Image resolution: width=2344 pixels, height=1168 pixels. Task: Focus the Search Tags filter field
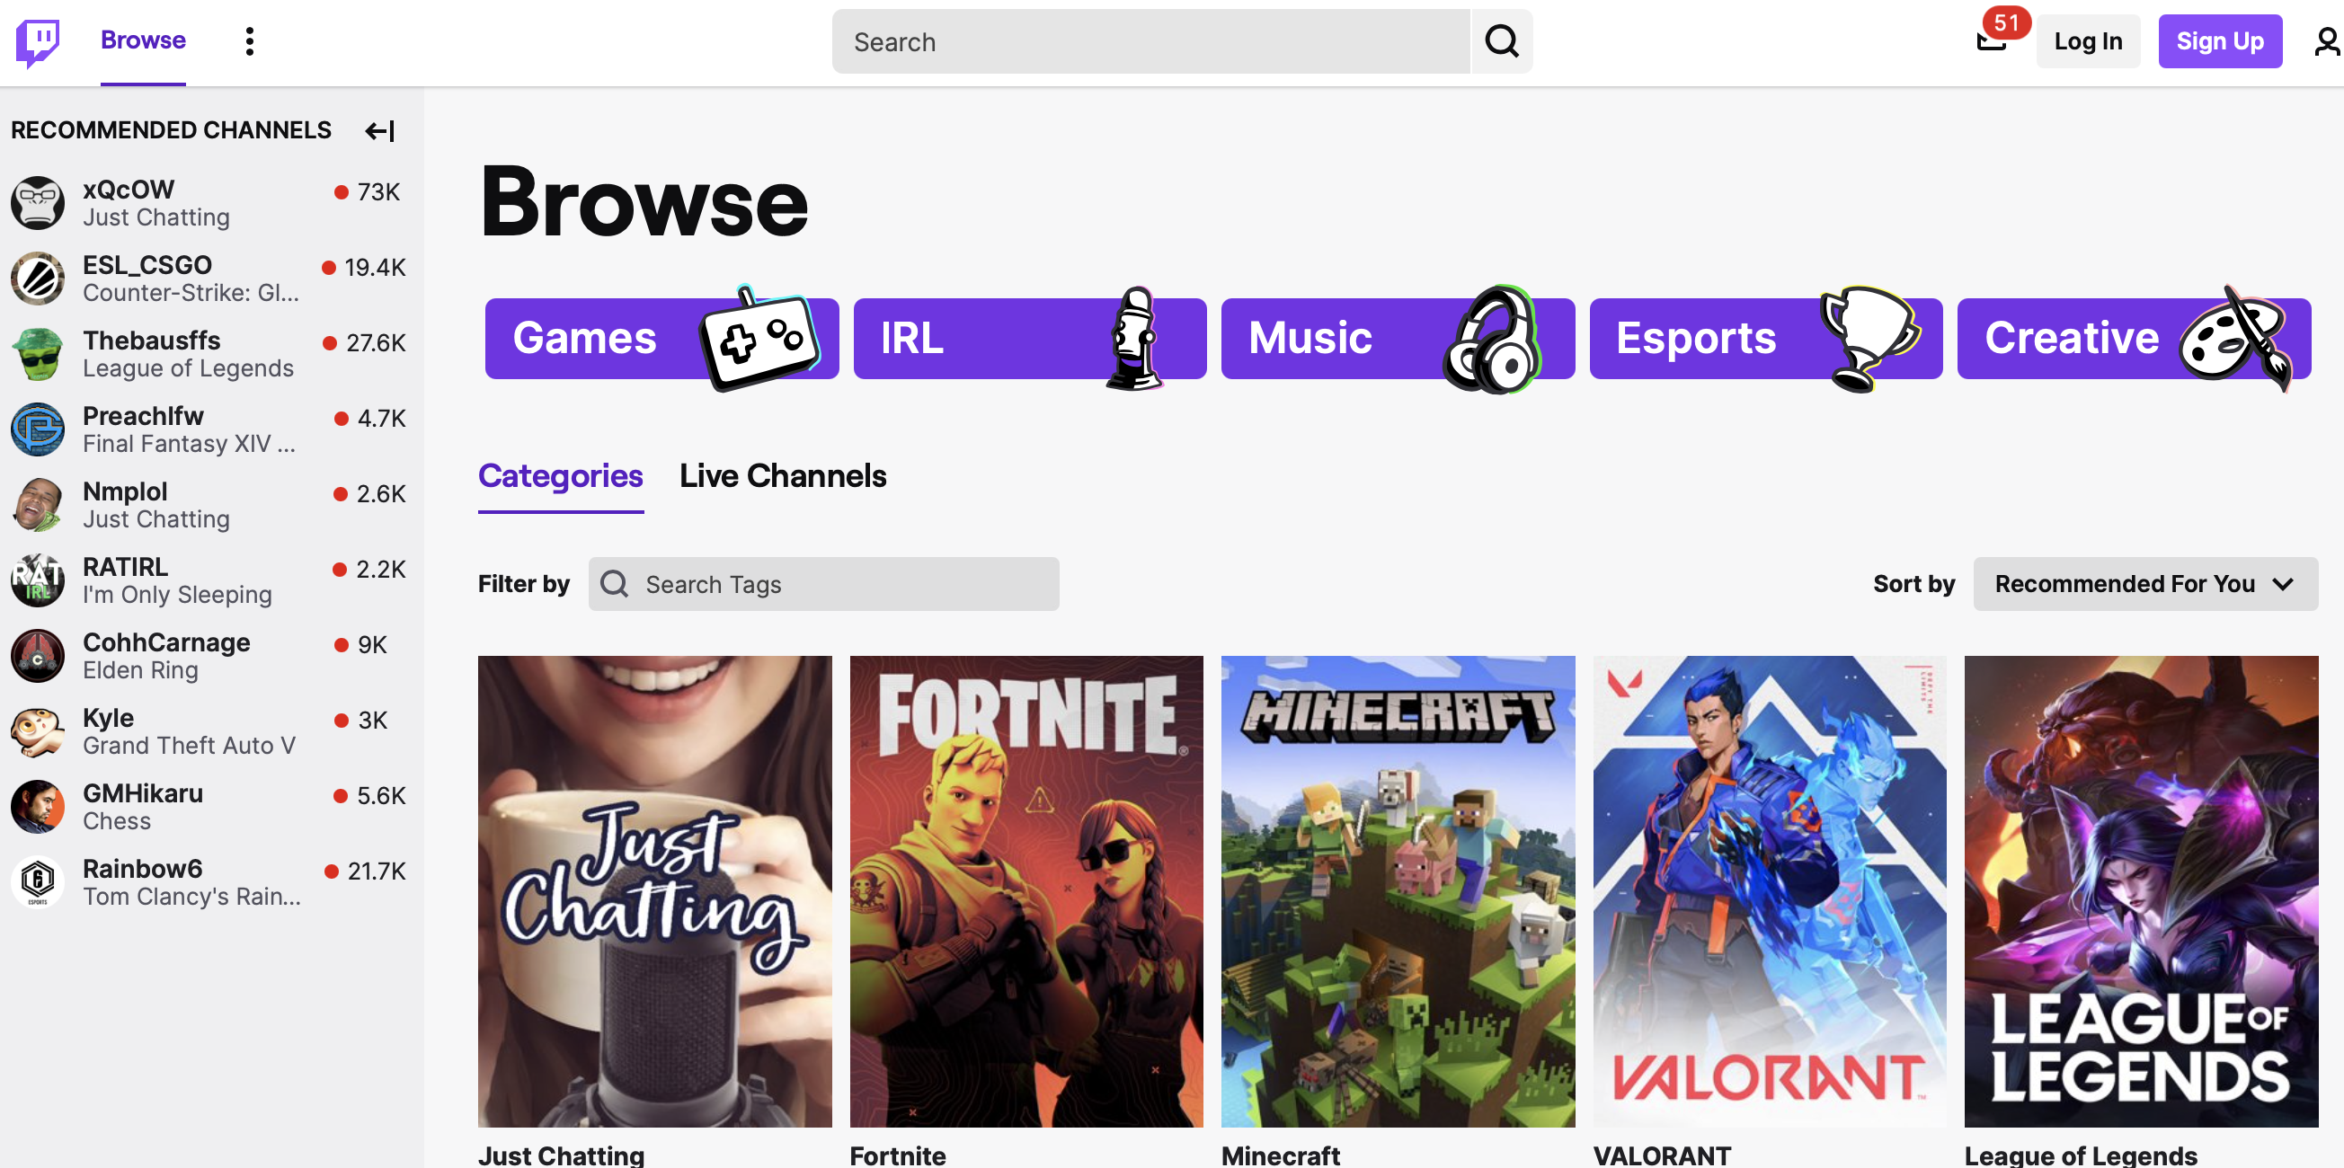point(822,584)
